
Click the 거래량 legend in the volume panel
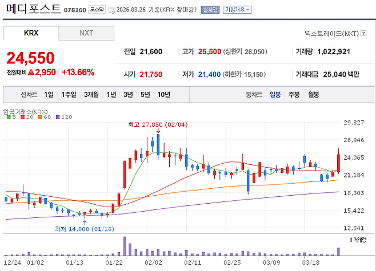tap(358, 240)
